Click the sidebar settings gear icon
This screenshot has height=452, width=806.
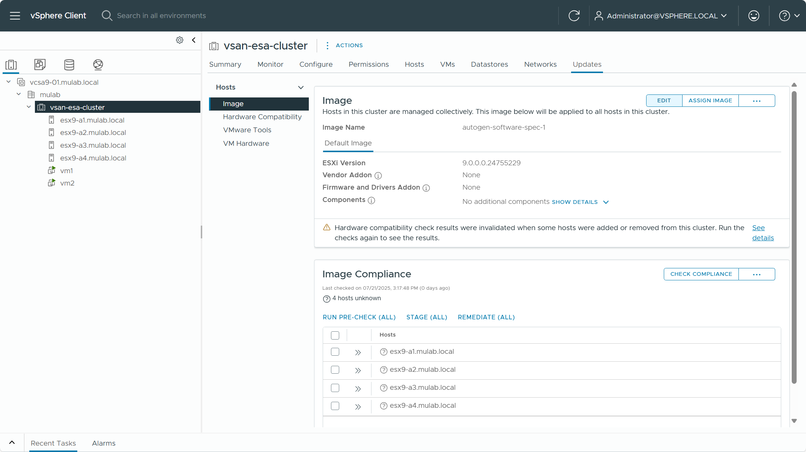[180, 40]
